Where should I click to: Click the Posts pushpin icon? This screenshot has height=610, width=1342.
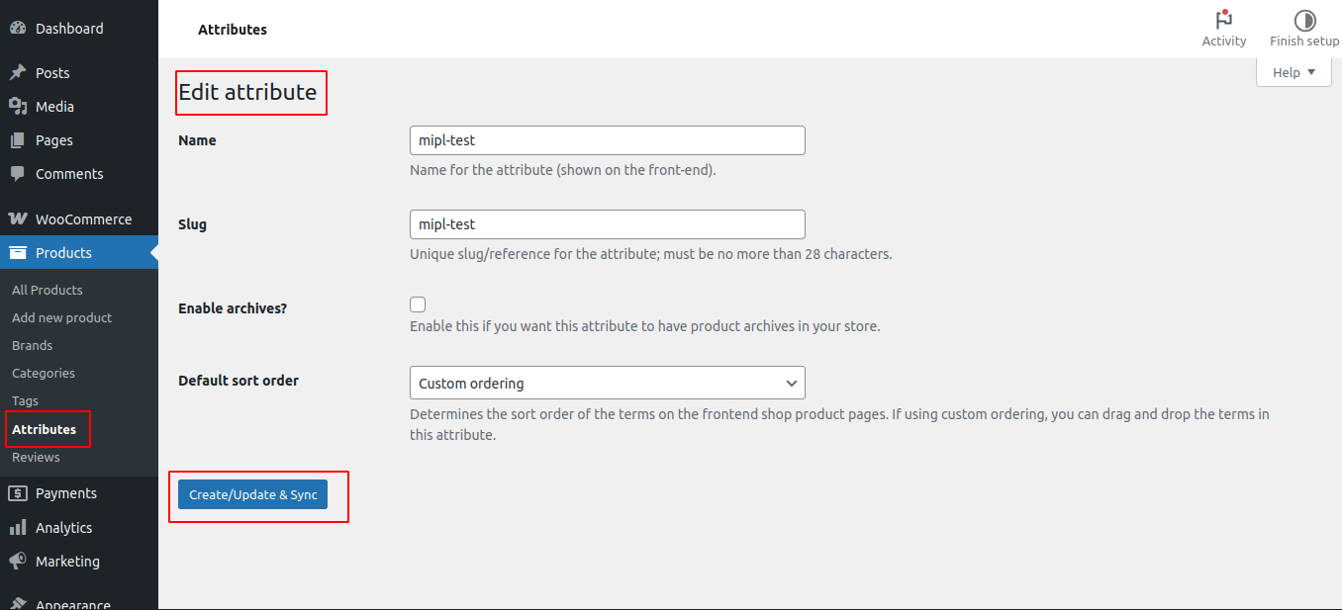coord(18,72)
